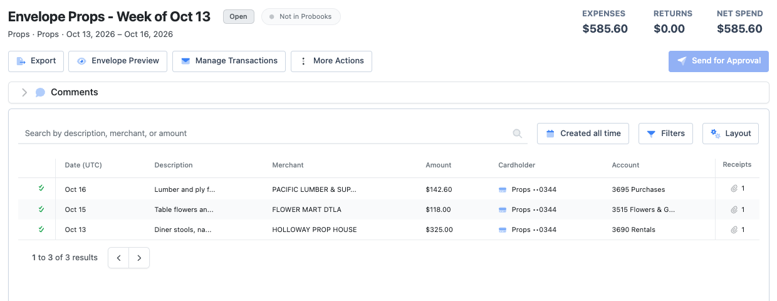Expand the Comments section chevron

24,92
